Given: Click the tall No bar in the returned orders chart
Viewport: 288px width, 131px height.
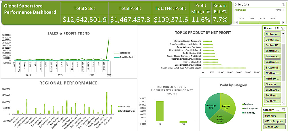Looking at the screenshot, I should point(160,111).
